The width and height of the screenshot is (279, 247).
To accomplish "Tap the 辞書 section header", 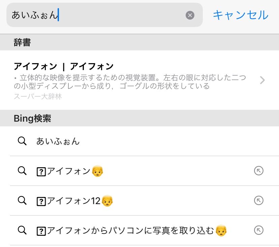I will (x=23, y=42).
